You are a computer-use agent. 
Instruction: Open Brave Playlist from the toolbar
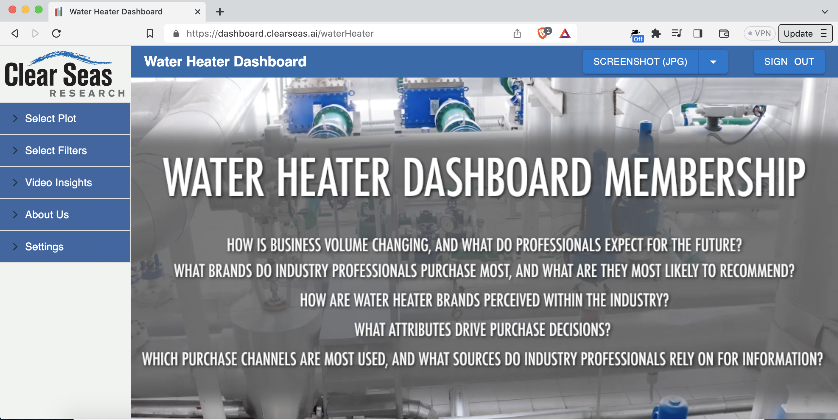(x=676, y=33)
